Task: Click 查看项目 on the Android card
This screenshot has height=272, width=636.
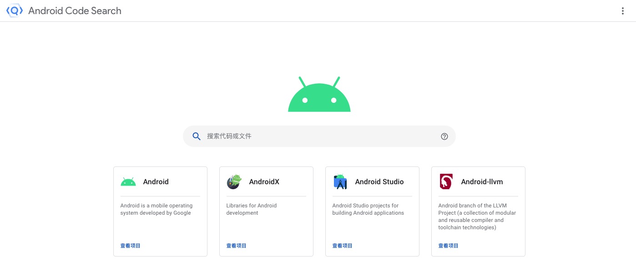Action: pyautogui.click(x=131, y=246)
